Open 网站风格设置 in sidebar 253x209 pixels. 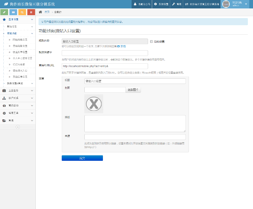pyautogui.click(x=20, y=40)
